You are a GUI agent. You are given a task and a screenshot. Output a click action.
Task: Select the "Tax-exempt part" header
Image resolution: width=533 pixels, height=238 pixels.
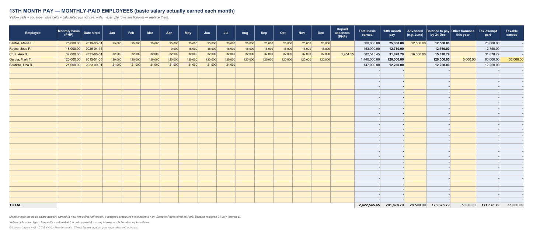(x=488, y=33)
